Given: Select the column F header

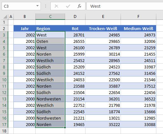Looking at the screenshot, I should 138,17.
